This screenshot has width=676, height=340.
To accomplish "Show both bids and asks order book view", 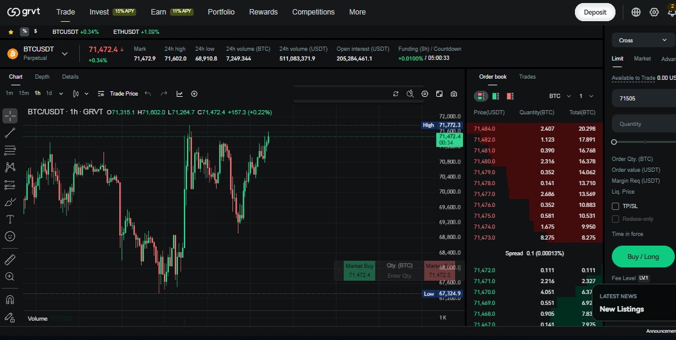I will click(481, 96).
